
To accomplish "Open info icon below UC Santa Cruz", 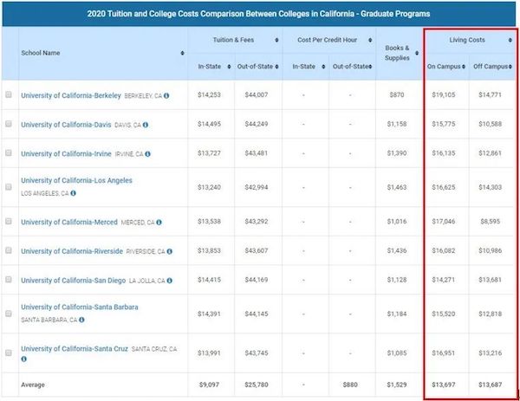I will pos(24,359).
